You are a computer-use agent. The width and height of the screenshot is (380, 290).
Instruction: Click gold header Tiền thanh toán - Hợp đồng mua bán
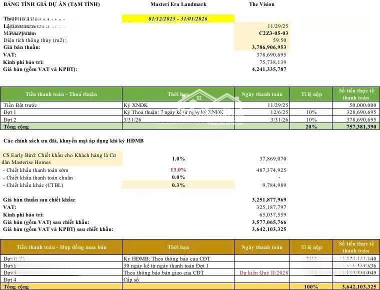61,247
